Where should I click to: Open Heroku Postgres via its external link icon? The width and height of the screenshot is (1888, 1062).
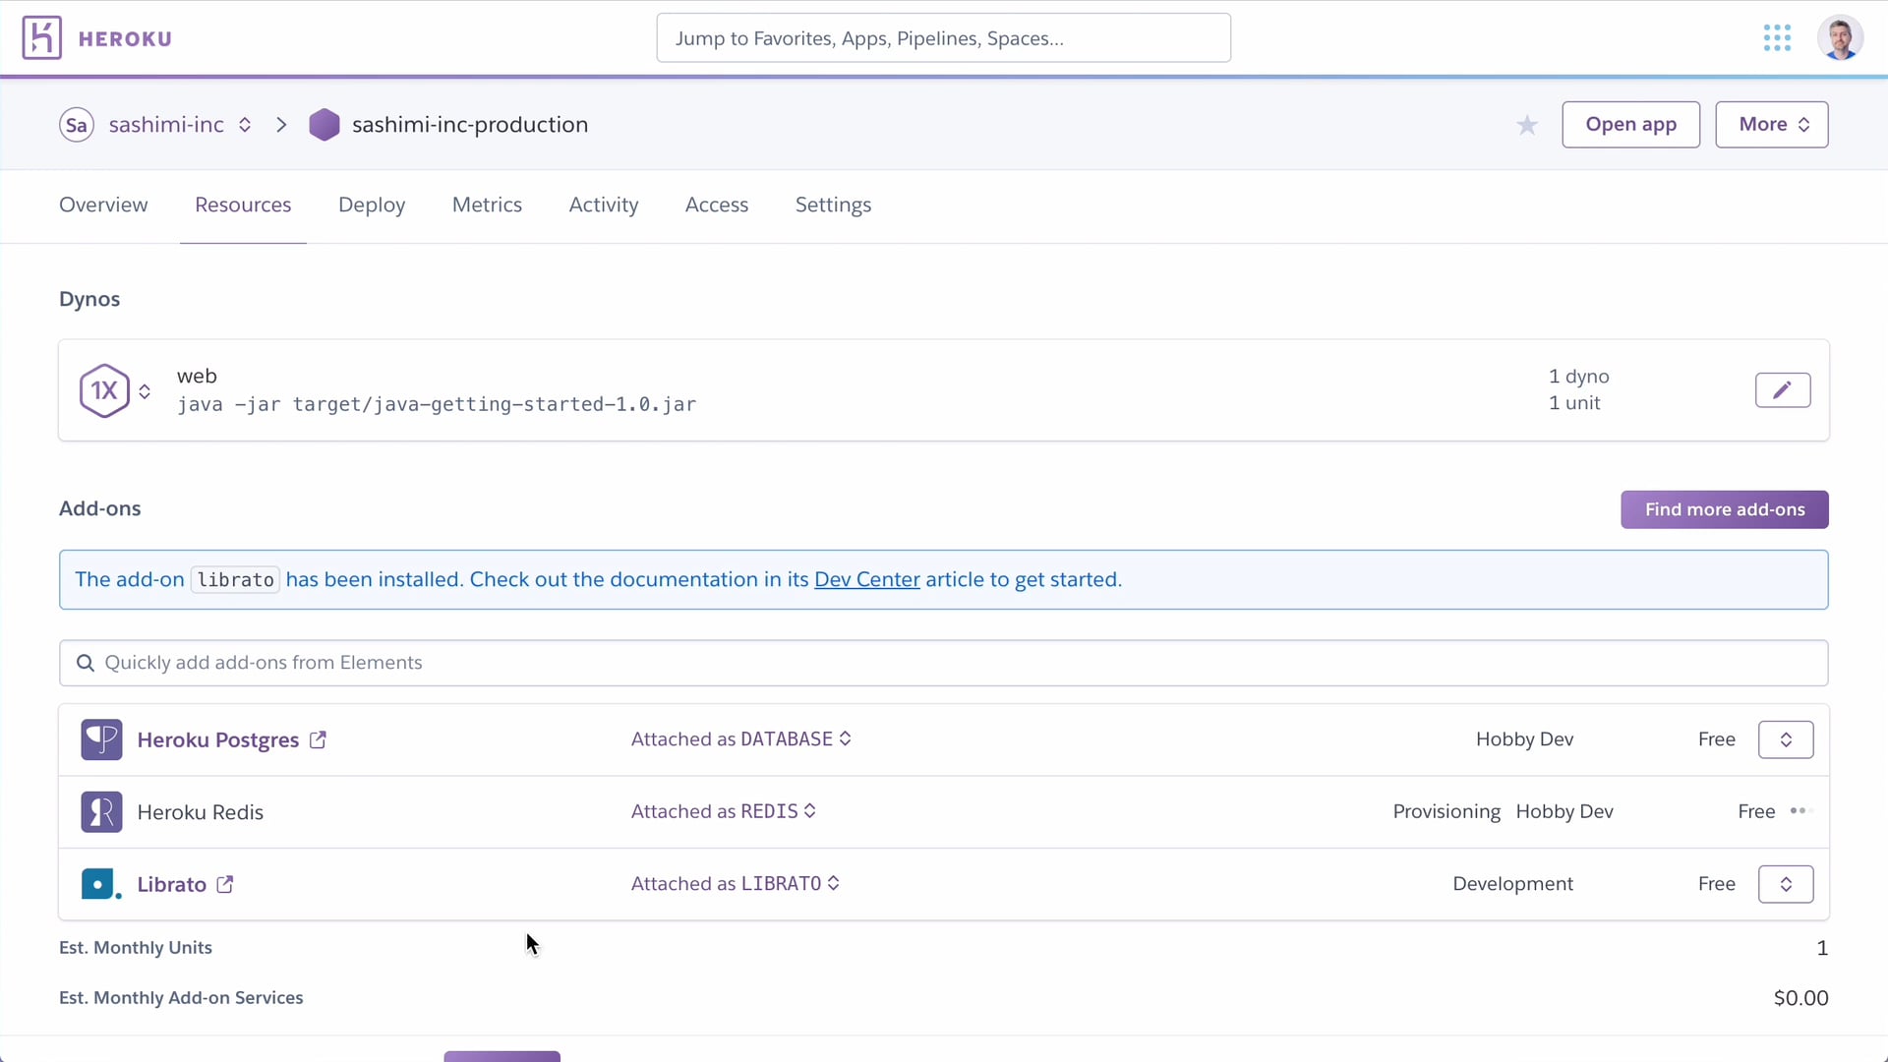tap(318, 739)
